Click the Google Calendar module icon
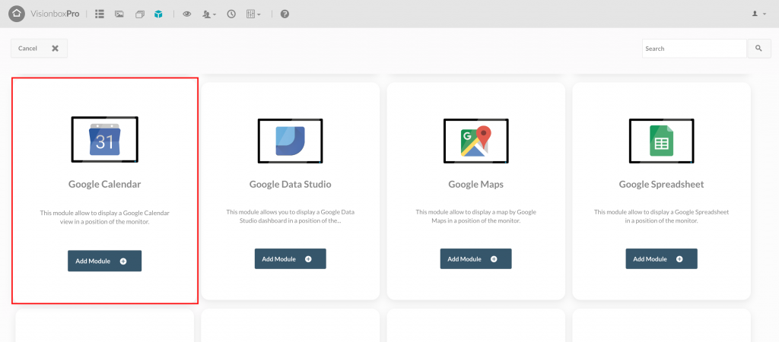This screenshot has width=779, height=342. tap(104, 140)
